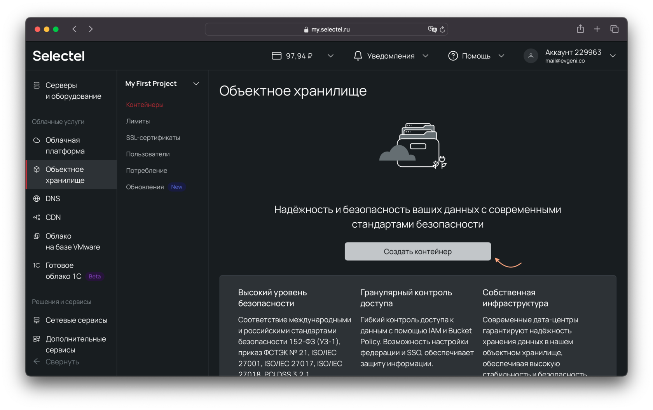Image resolution: width=653 pixels, height=410 pixels.
Task: Click the storage folders illustration
Action: pyautogui.click(x=414, y=146)
